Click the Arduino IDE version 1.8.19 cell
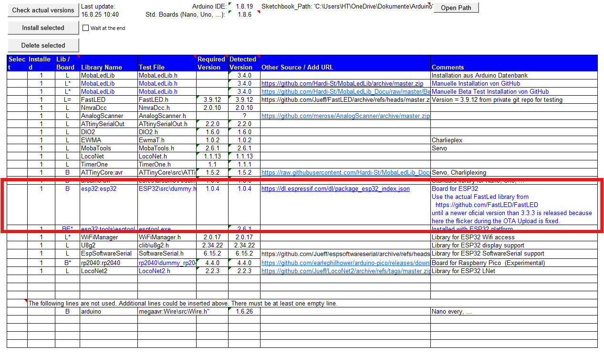 pyautogui.click(x=243, y=7)
